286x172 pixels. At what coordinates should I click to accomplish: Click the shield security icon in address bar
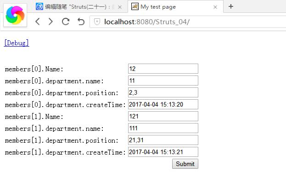tap(97, 22)
